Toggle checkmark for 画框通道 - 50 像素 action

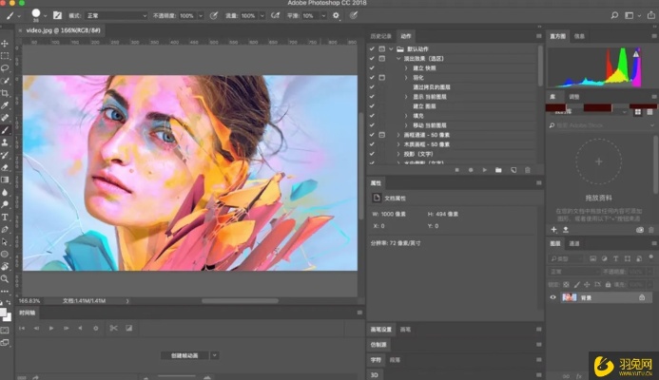372,135
